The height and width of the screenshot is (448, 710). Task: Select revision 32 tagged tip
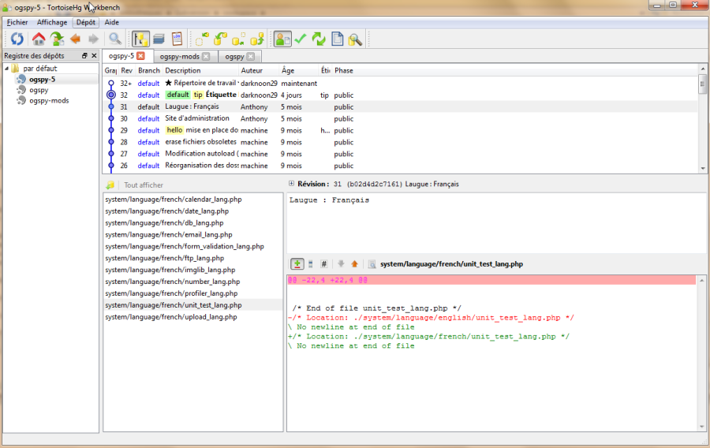(402, 95)
